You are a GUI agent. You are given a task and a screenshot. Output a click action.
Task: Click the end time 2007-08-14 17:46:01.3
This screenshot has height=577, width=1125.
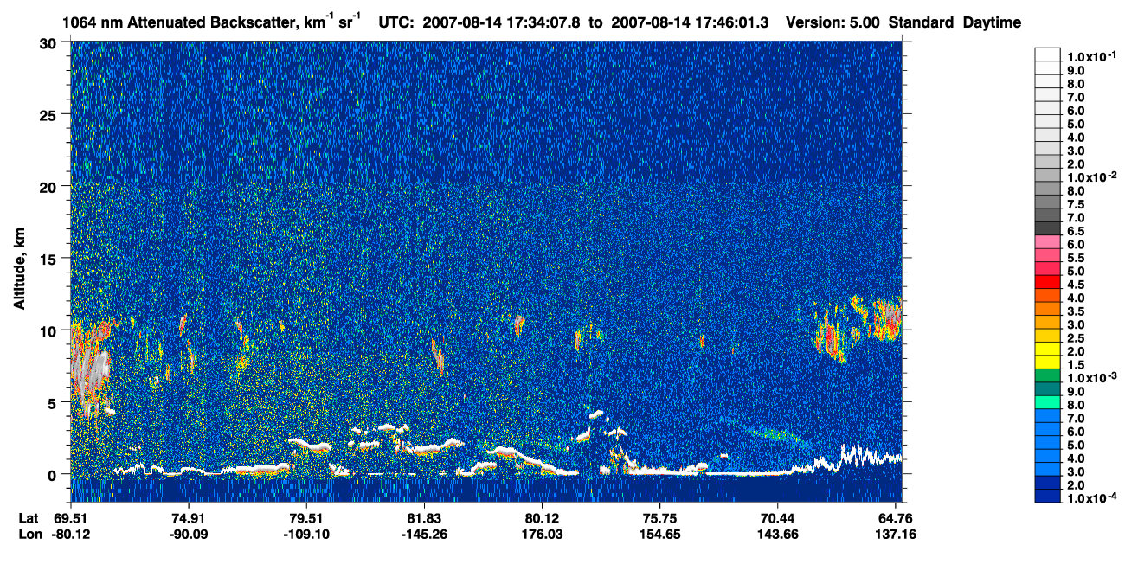pyautogui.click(x=691, y=22)
